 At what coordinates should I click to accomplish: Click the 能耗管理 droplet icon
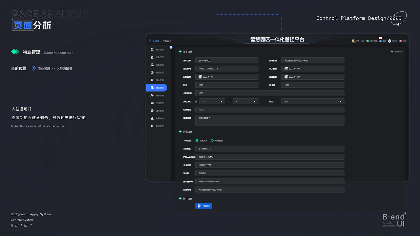click(152, 72)
